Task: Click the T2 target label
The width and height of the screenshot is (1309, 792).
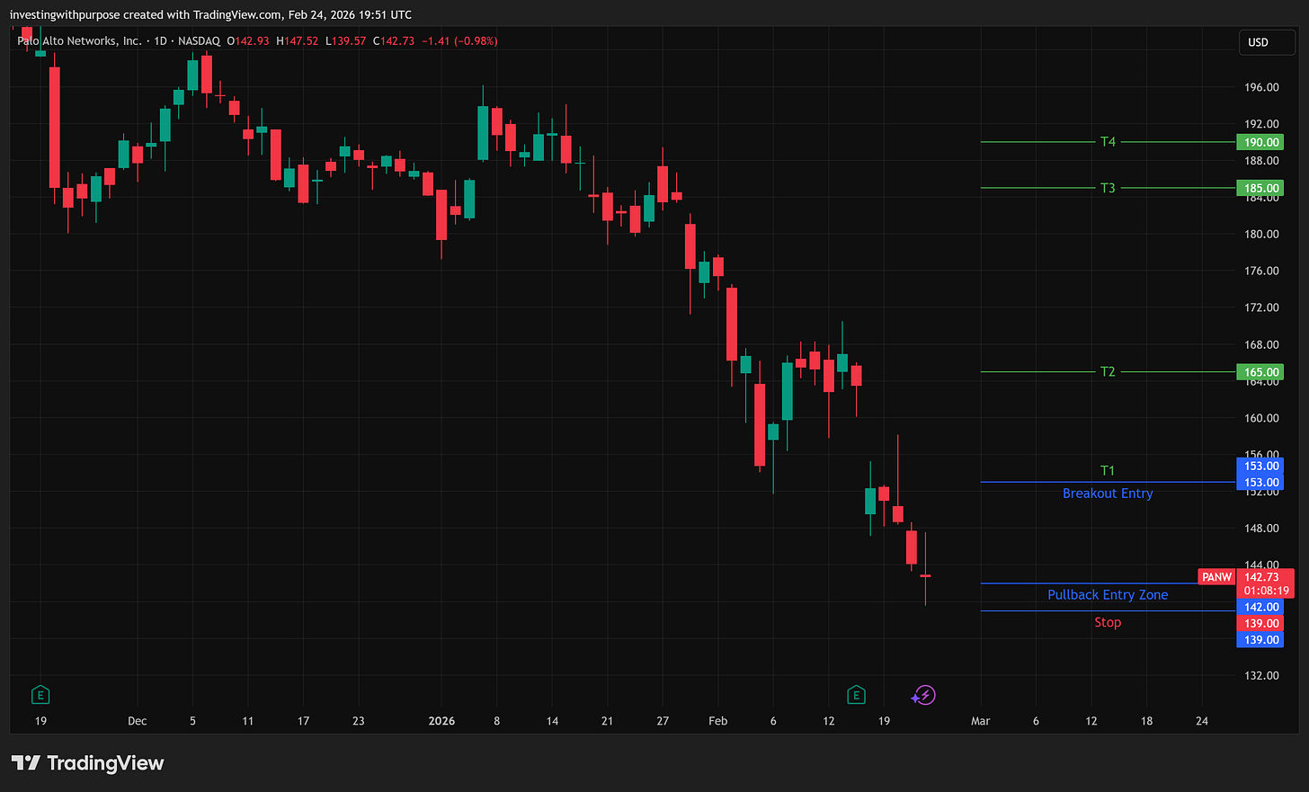Action: (x=1108, y=371)
